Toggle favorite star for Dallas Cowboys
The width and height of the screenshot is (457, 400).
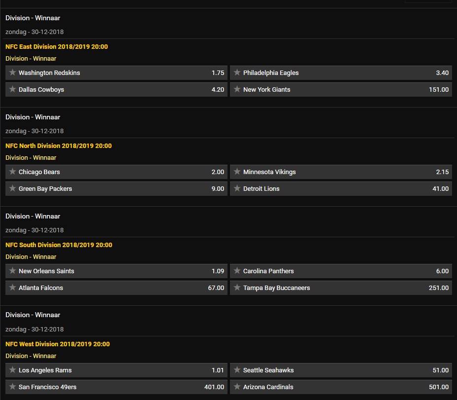(13, 89)
